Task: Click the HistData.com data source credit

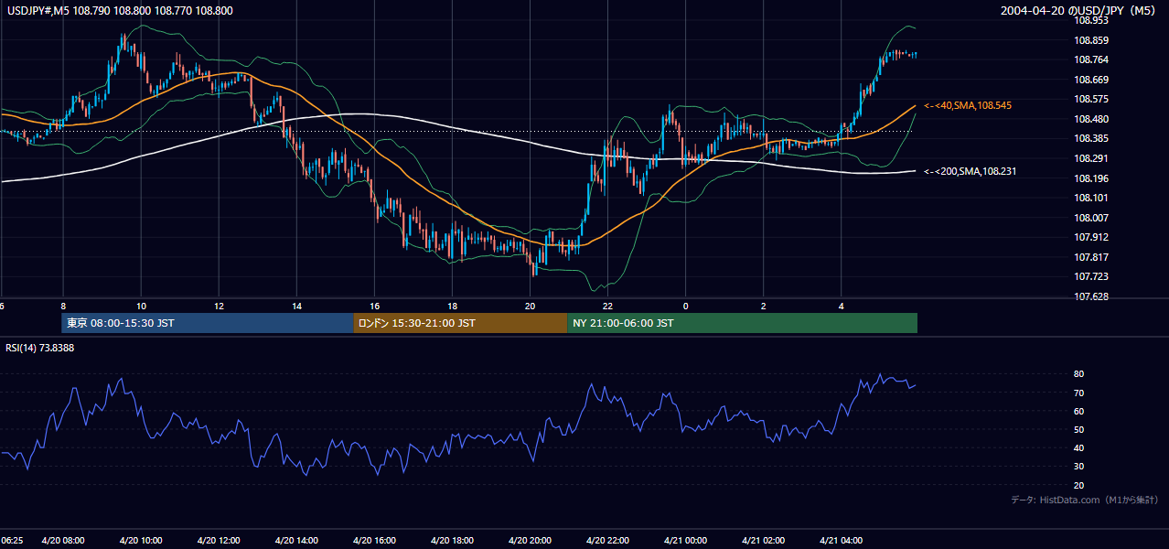Action: (x=1085, y=501)
